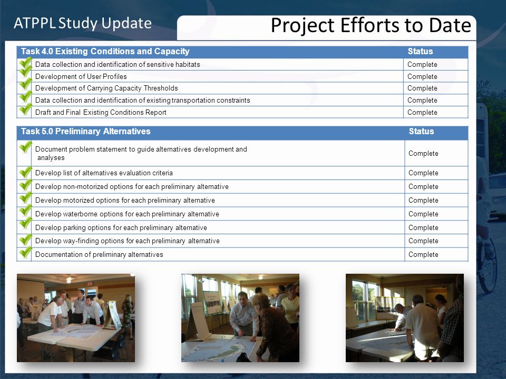The width and height of the screenshot is (506, 379).
Task: Click Complete status for User Profiles row
Action: pos(422,77)
